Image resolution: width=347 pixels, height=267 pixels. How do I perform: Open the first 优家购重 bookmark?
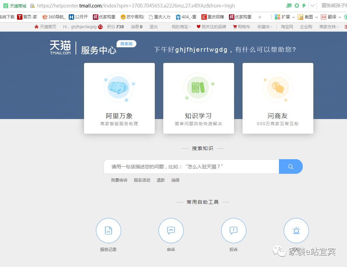[104, 17]
